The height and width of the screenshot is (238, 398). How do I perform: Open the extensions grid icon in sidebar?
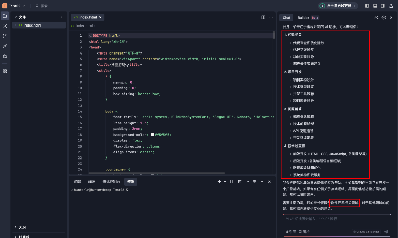(x=5, y=71)
